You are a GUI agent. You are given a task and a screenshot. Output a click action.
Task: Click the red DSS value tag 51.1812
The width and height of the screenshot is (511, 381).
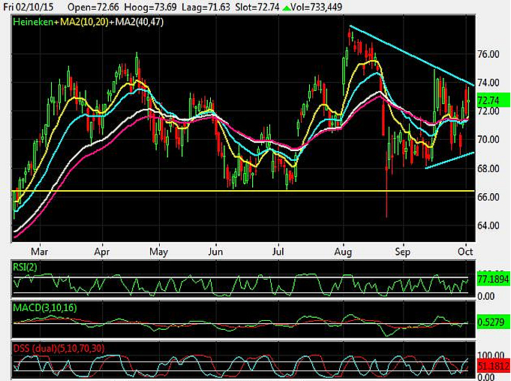pos(492,365)
